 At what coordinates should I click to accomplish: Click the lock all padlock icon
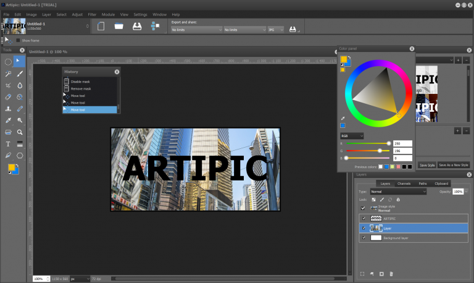398,200
